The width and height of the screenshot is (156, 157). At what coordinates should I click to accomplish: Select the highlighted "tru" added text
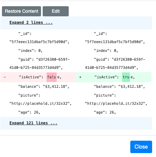click(x=126, y=77)
